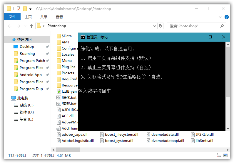Viewport: 234px width, 163px height.
Task: Open Program Dup in quick access
Action: coord(31,89)
